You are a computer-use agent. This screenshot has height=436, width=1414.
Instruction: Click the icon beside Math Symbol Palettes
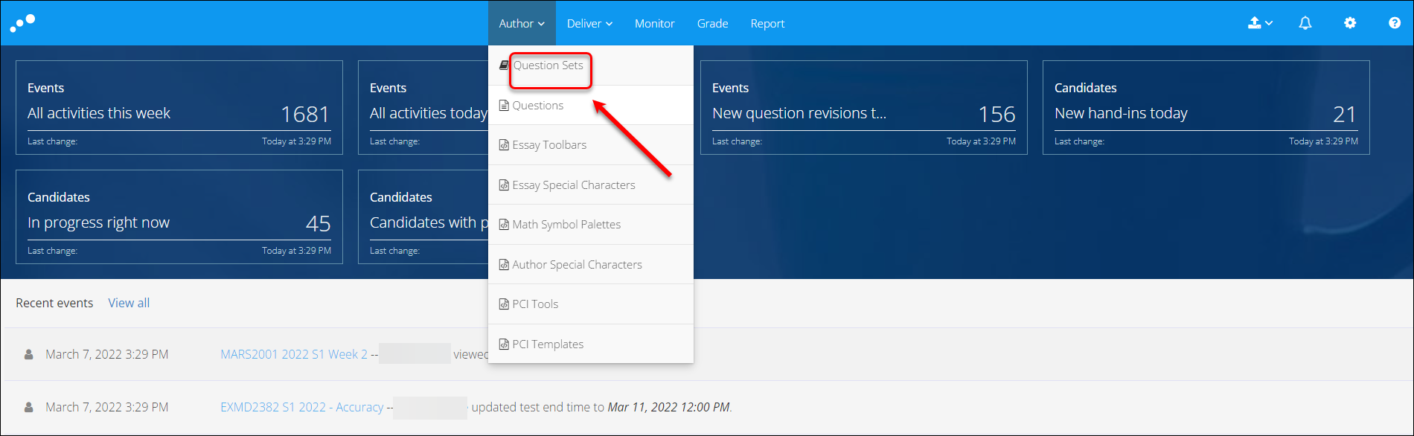pos(504,225)
